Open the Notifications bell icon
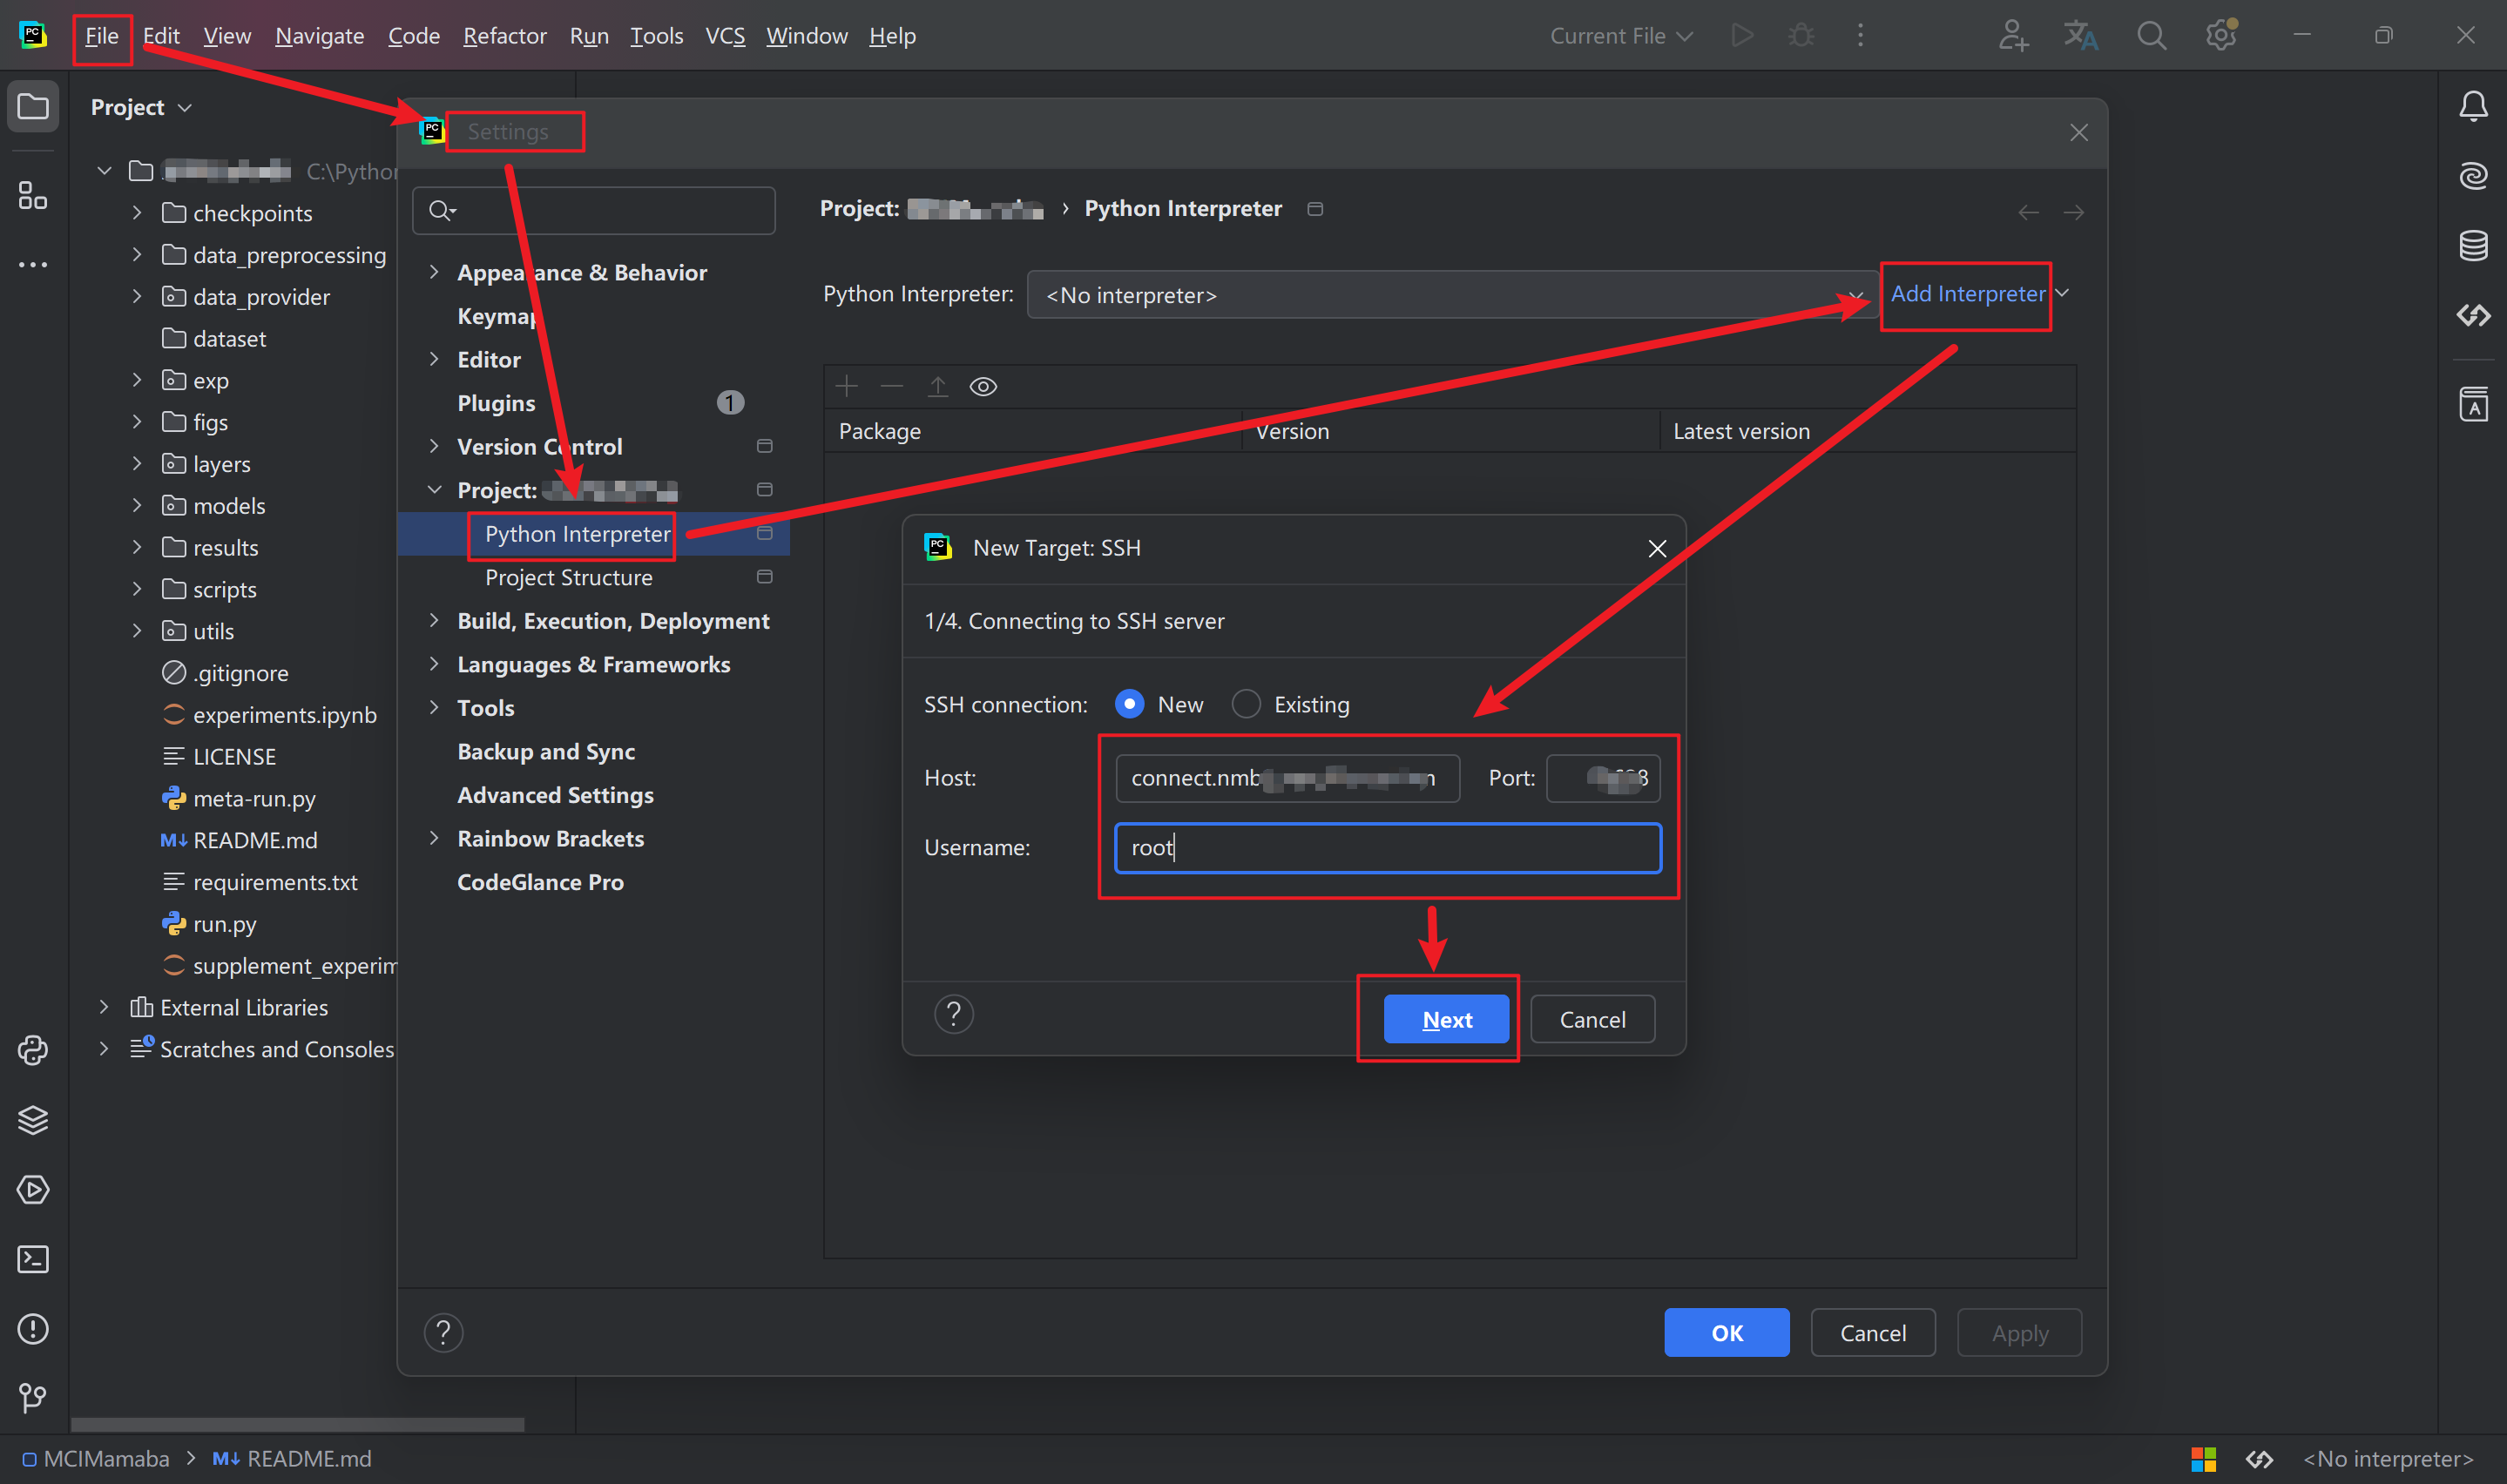Viewport: 2507px width, 1484px height. click(x=2473, y=106)
